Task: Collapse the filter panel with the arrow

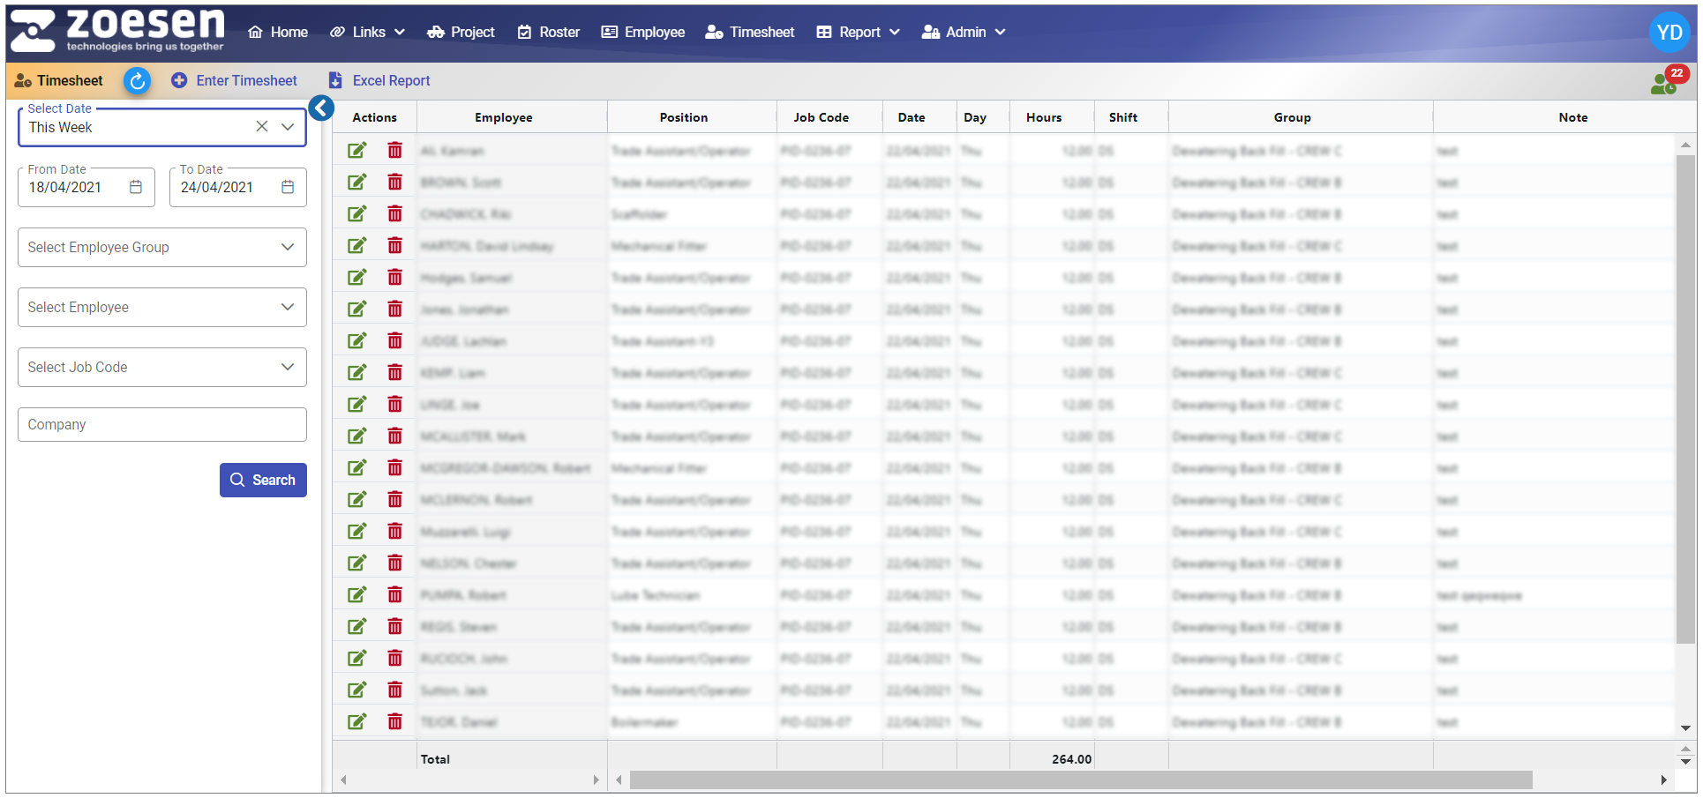Action: (x=321, y=108)
